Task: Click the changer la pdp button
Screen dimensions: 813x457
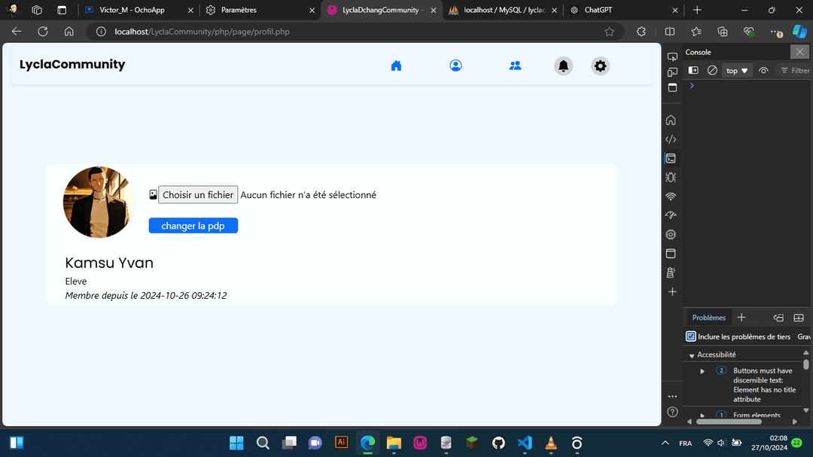Action: (193, 226)
